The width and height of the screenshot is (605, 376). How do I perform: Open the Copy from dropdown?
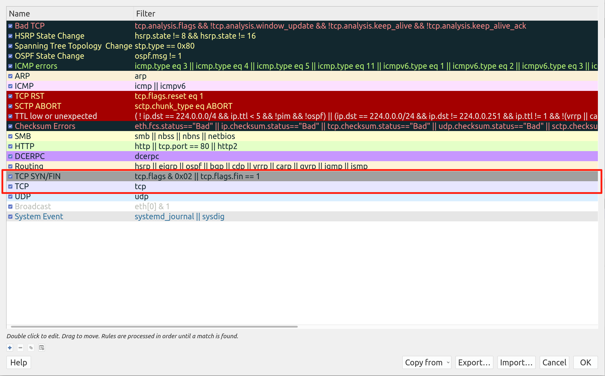(427, 362)
